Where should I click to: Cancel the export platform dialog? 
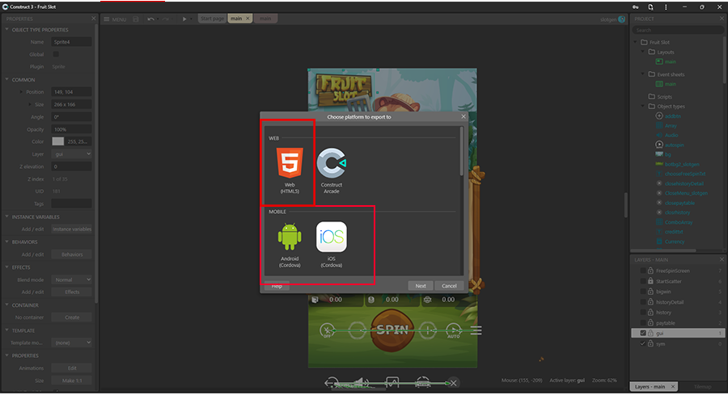click(449, 286)
